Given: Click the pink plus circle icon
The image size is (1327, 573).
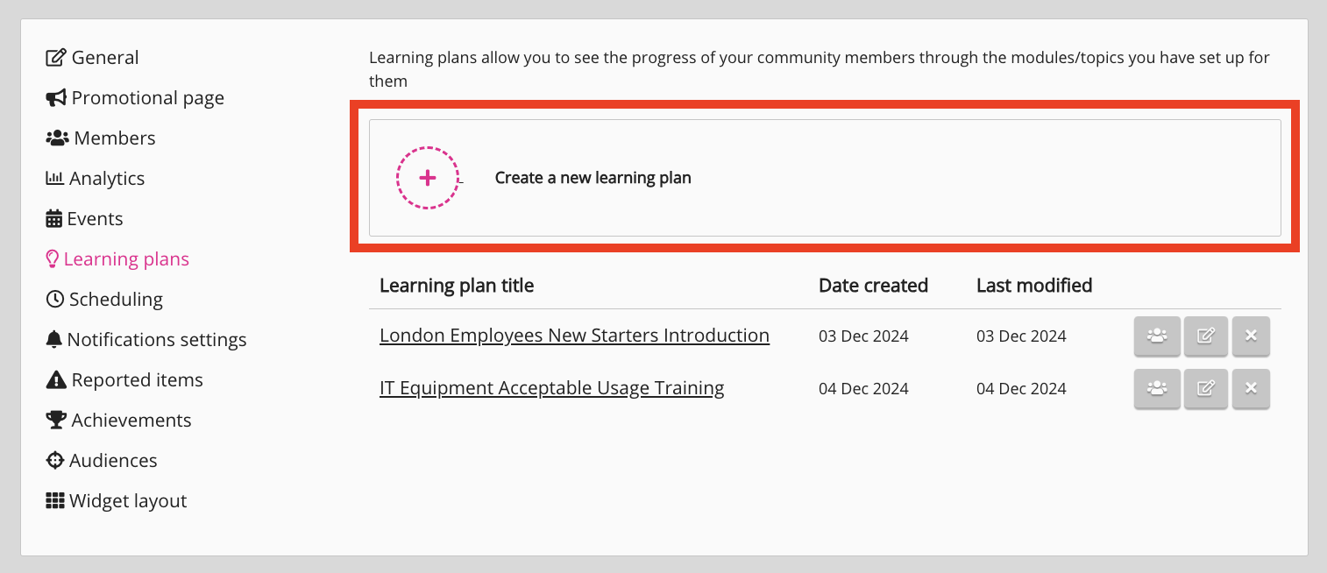Looking at the screenshot, I should point(428,178).
